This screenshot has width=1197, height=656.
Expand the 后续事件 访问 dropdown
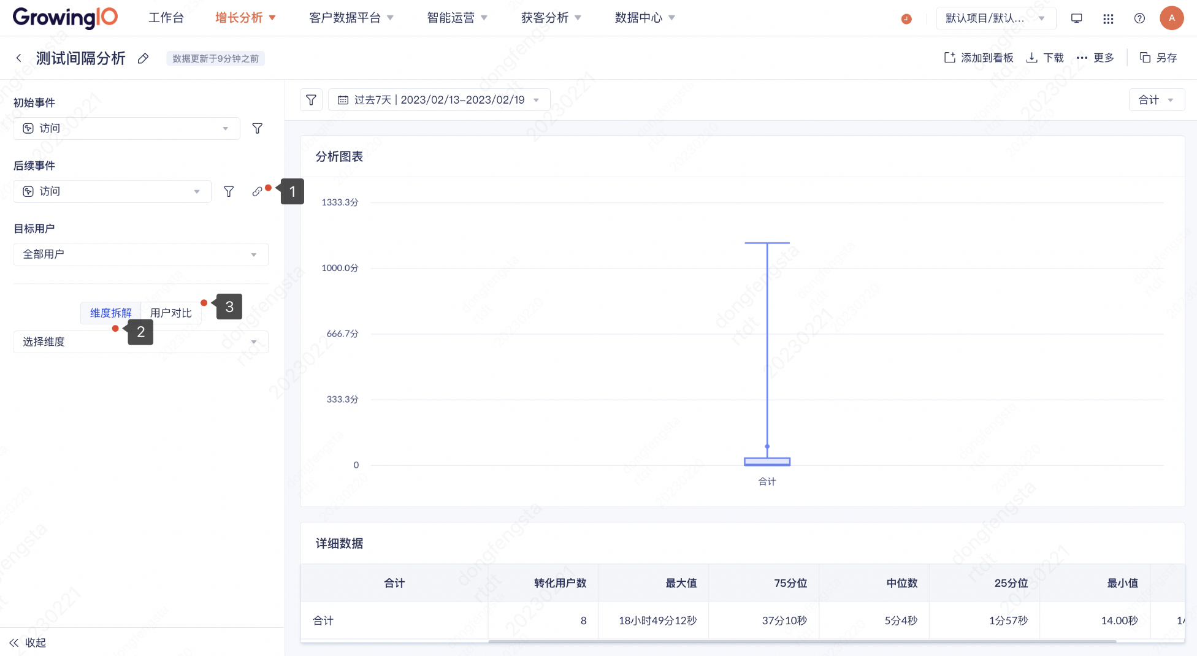point(112,191)
